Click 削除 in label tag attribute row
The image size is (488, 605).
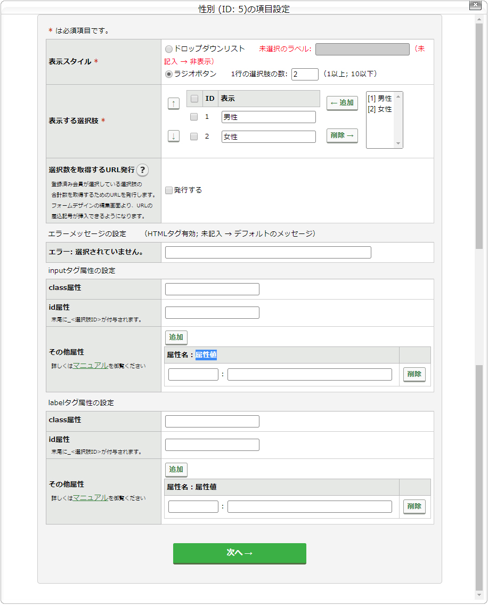tap(414, 506)
